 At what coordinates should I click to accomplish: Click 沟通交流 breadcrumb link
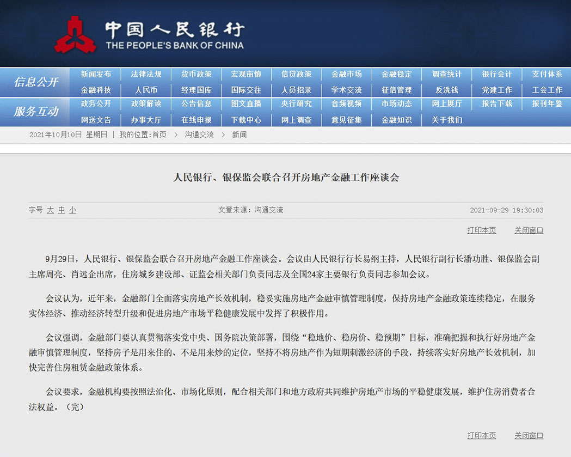pos(199,135)
